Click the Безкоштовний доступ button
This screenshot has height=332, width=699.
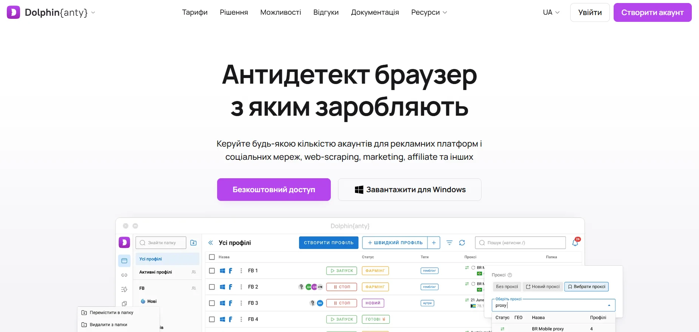point(274,190)
